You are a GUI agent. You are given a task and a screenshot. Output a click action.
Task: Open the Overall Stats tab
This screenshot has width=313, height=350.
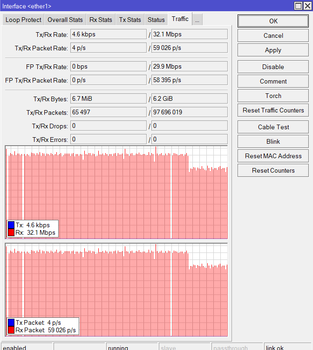click(65, 20)
